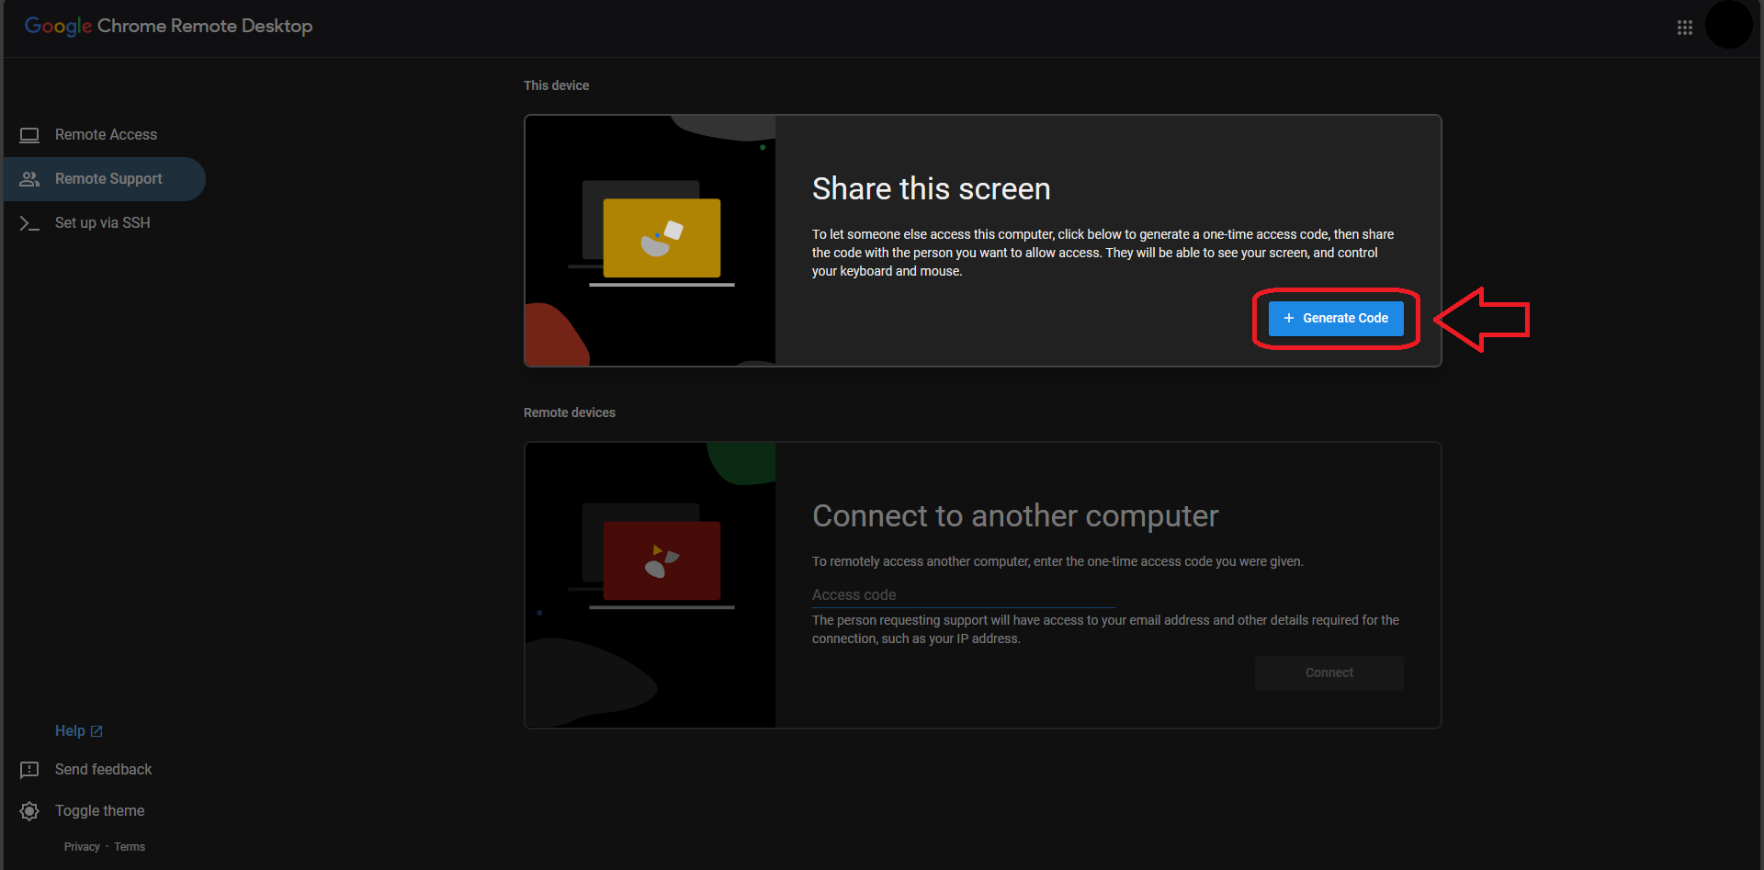Select the Remote Support section
Screen dimensions: 1764x870
pos(105,179)
